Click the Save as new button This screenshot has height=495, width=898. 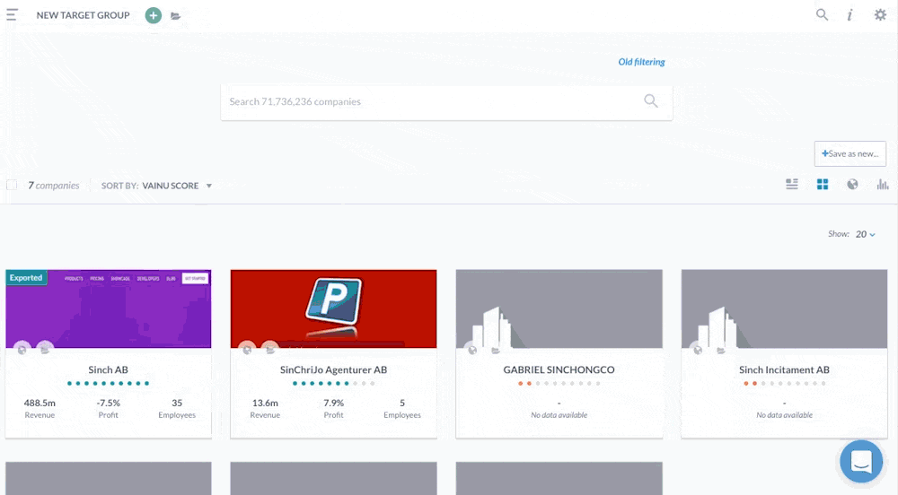[850, 153]
